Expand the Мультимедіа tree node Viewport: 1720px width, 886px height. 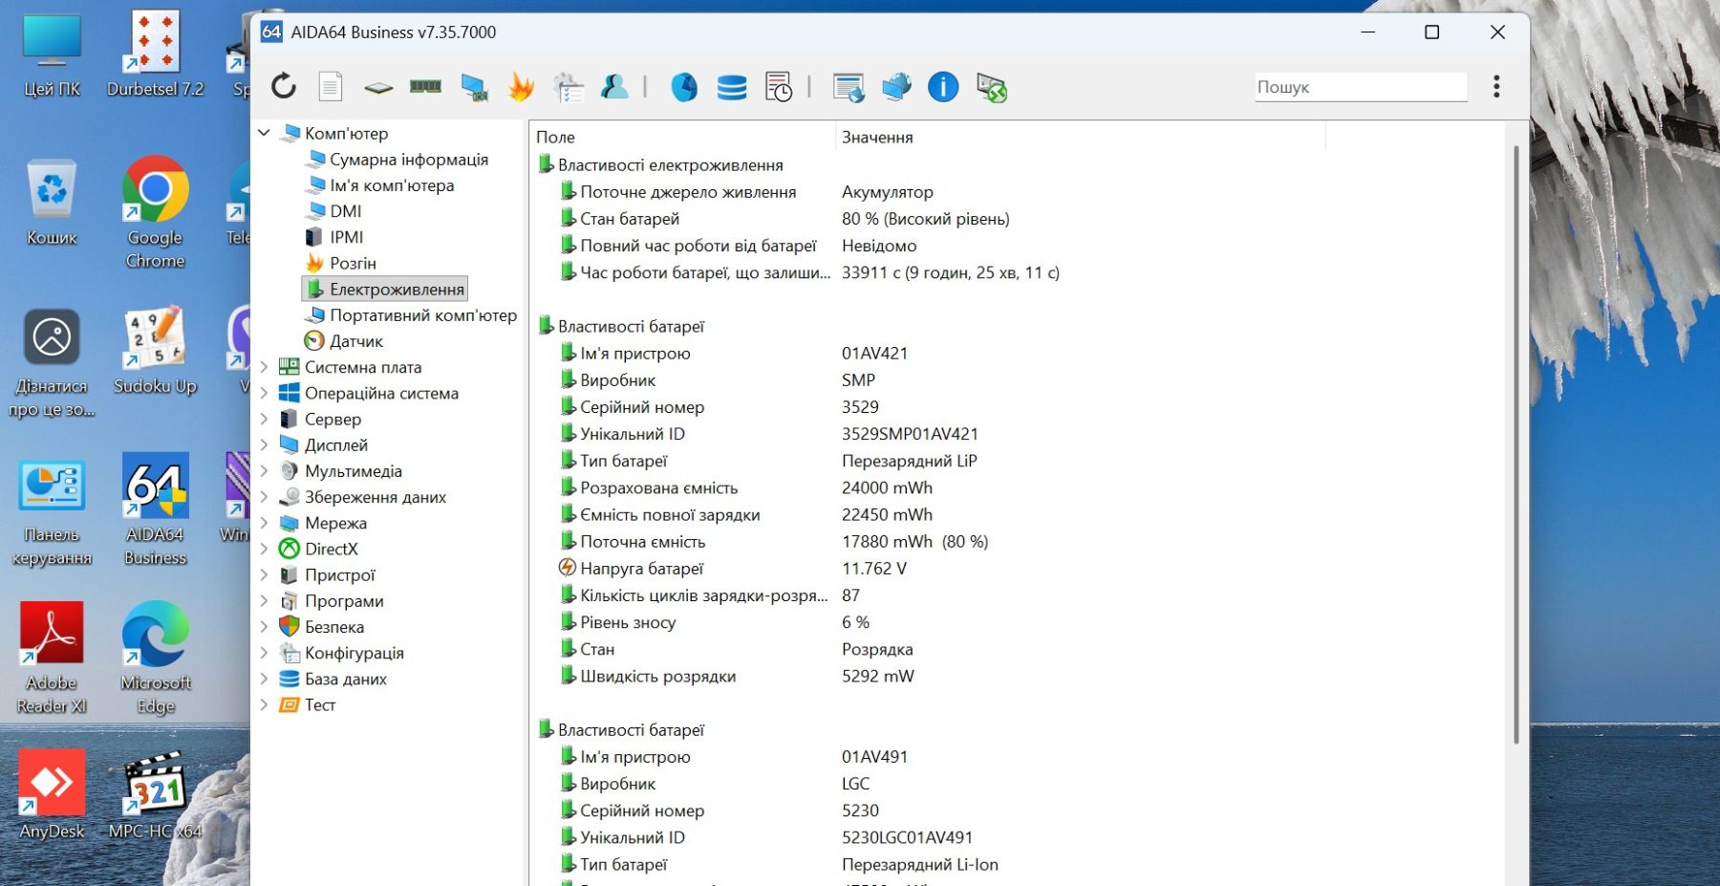[265, 470]
